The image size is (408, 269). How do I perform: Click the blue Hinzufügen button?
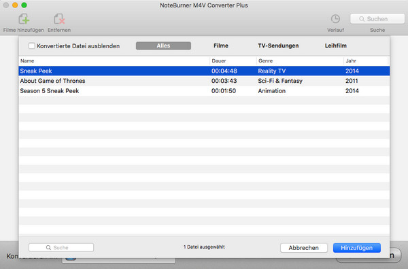point(357,248)
